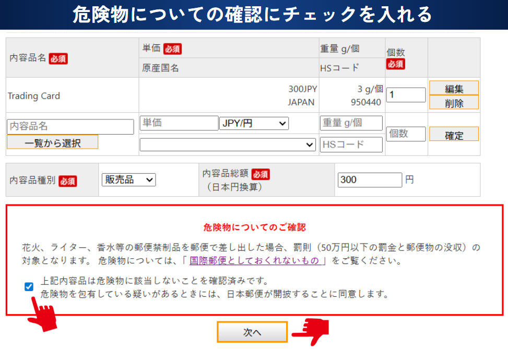Click the HSコード input field
This screenshot has width=508, height=349.
coord(351,145)
